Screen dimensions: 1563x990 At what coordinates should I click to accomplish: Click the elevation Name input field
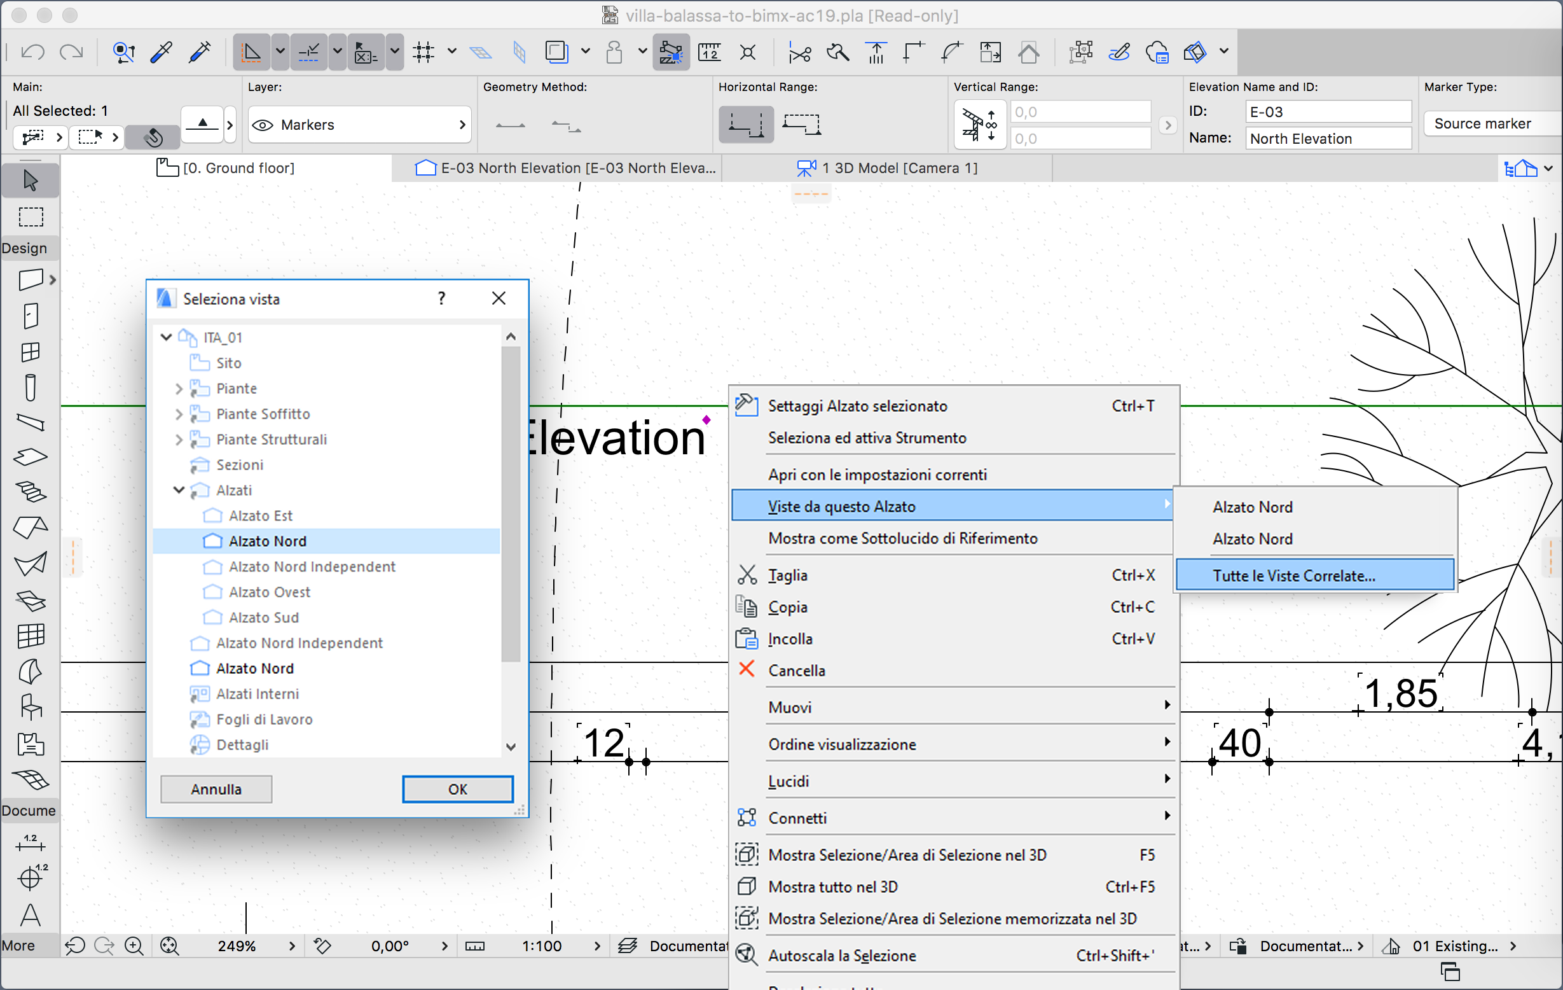coord(1327,138)
